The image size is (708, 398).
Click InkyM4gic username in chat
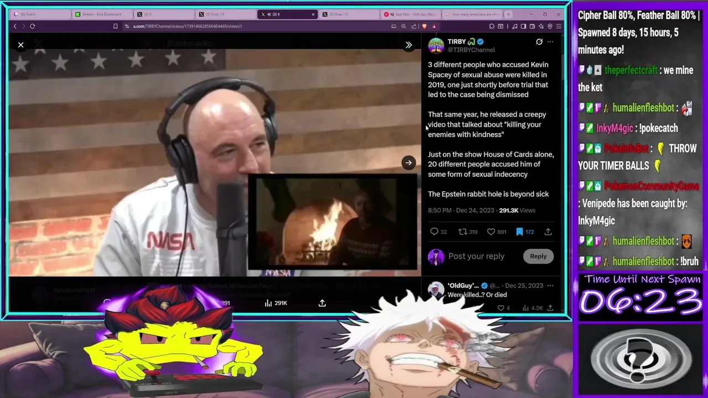(x=614, y=128)
